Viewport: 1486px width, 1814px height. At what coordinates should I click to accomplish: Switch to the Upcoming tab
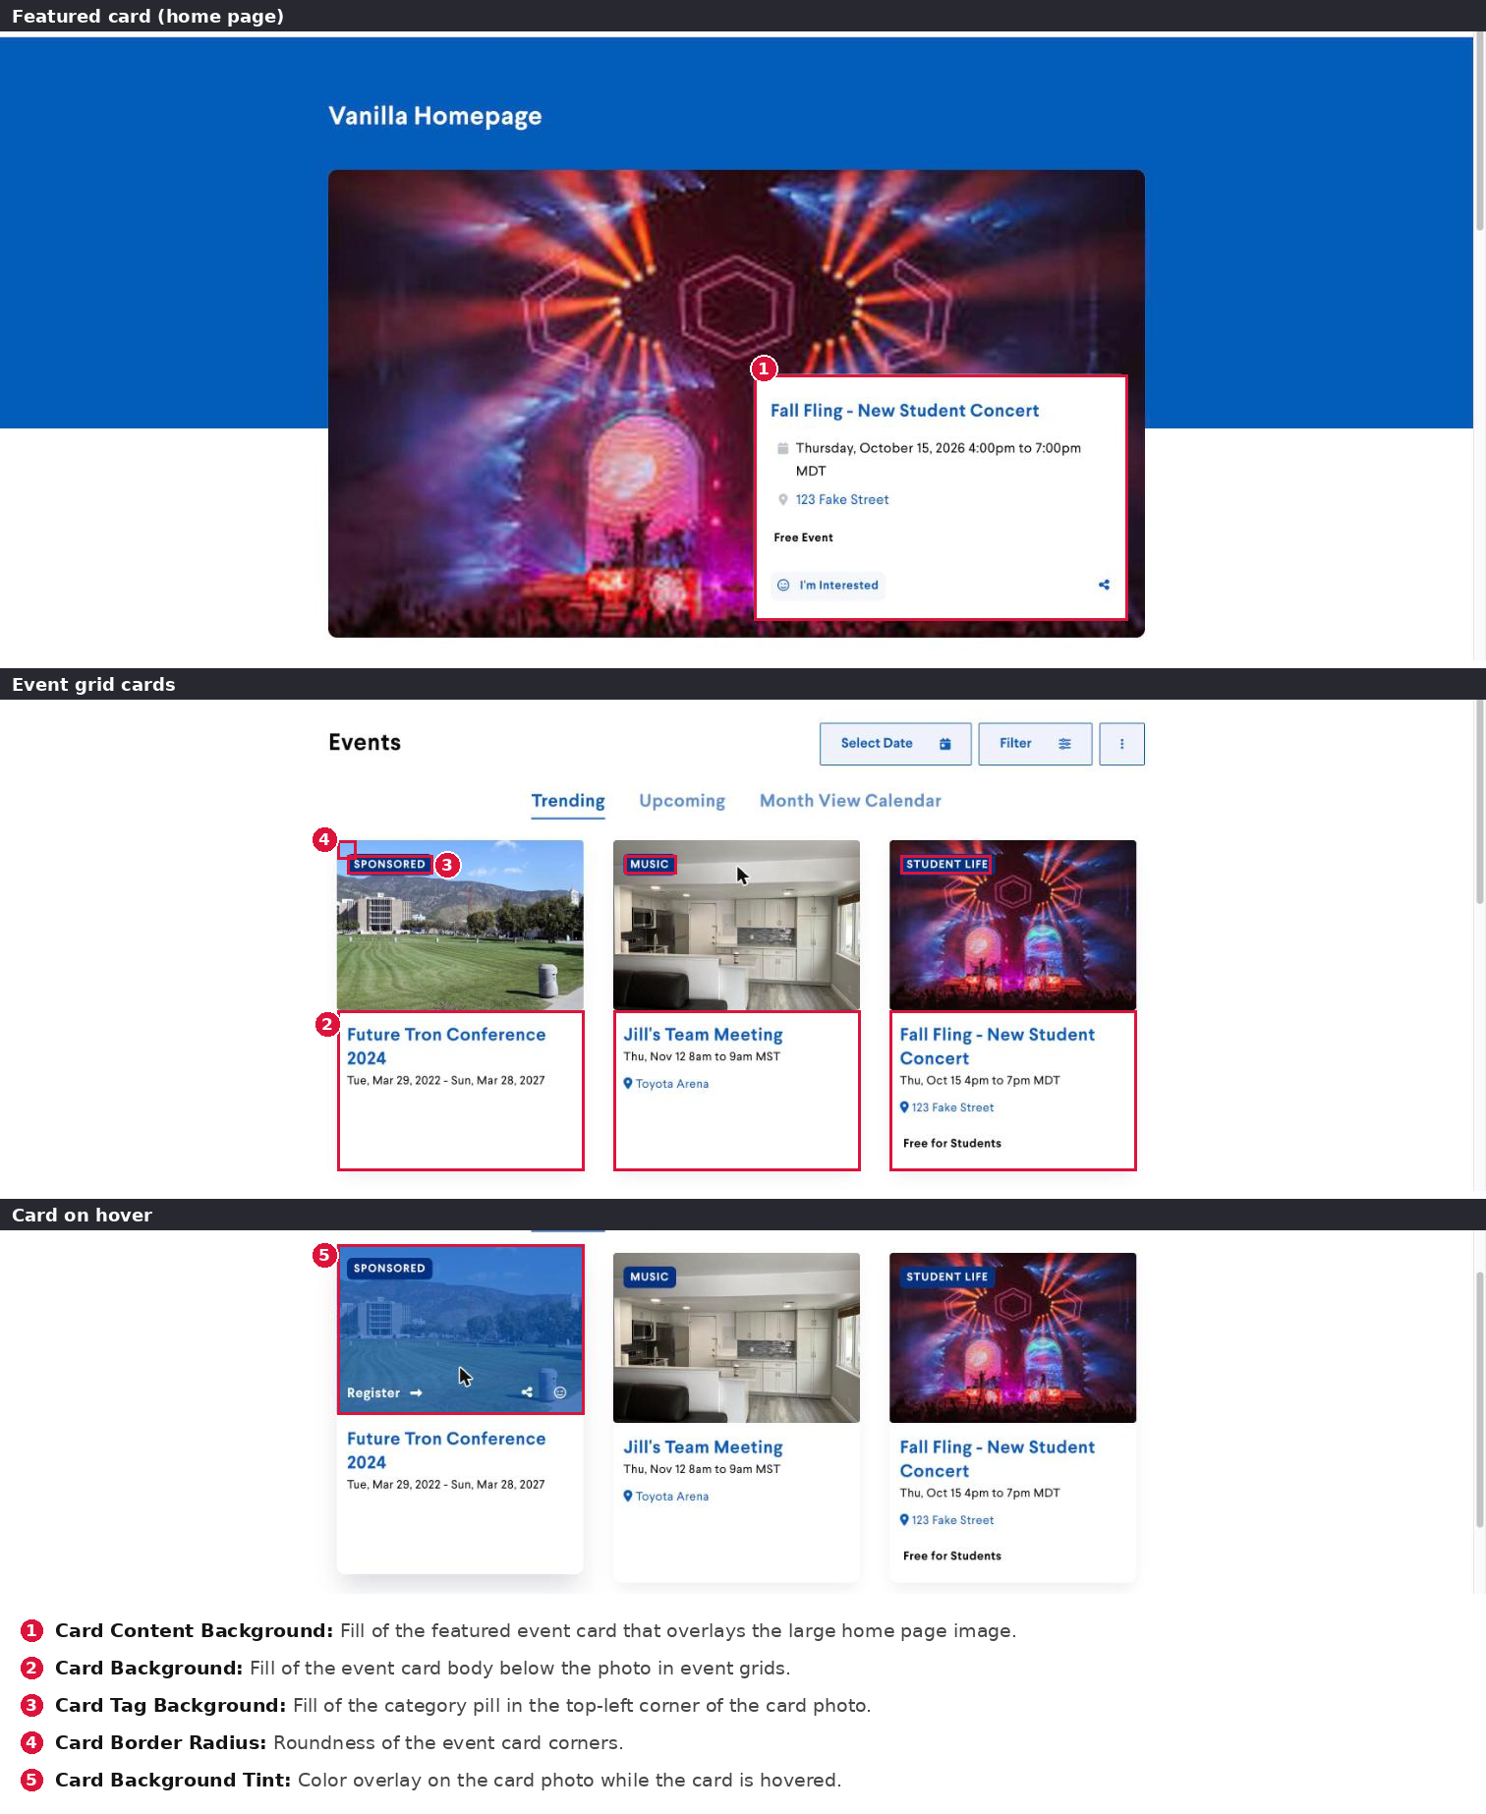pyautogui.click(x=682, y=801)
